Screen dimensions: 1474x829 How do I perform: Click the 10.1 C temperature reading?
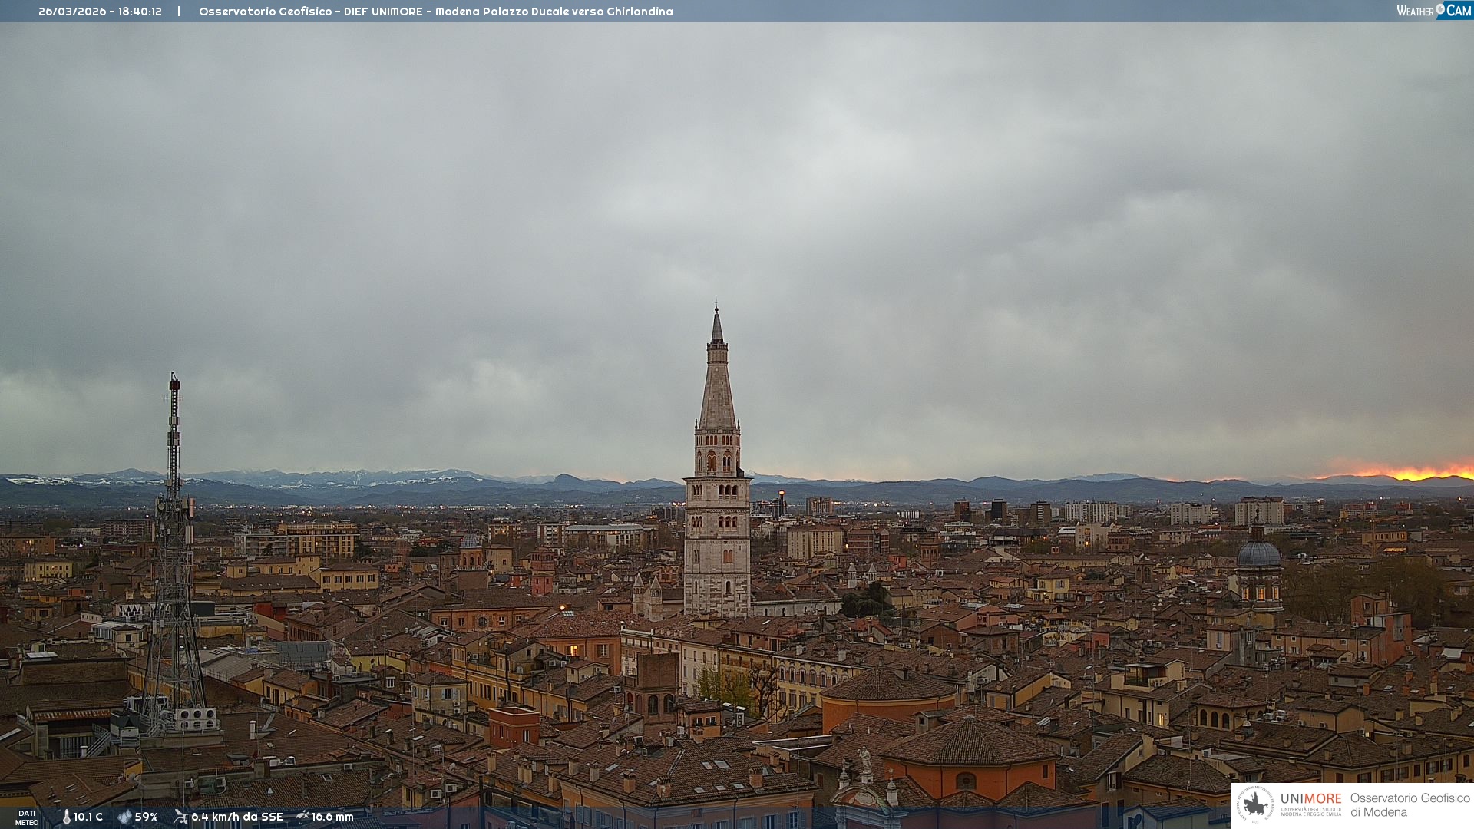pos(88,817)
